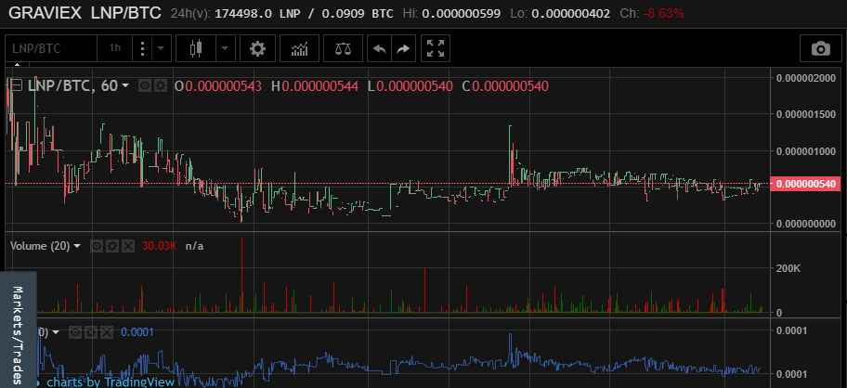Take a chart snapshot with camera
This screenshot has width=847, height=388.
coord(820,48)
